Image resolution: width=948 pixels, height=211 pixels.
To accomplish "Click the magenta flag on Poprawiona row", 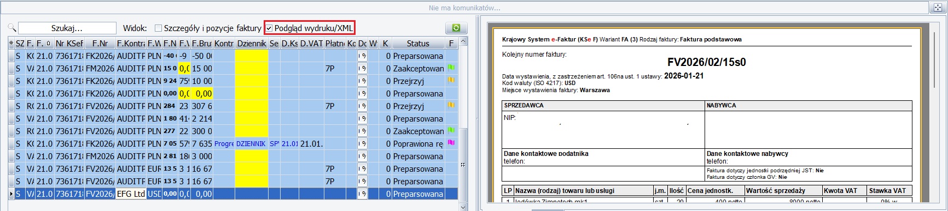I will click(x=451, y=143).
